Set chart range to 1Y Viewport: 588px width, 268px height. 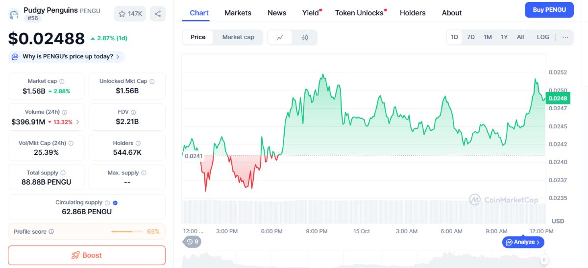504,37
